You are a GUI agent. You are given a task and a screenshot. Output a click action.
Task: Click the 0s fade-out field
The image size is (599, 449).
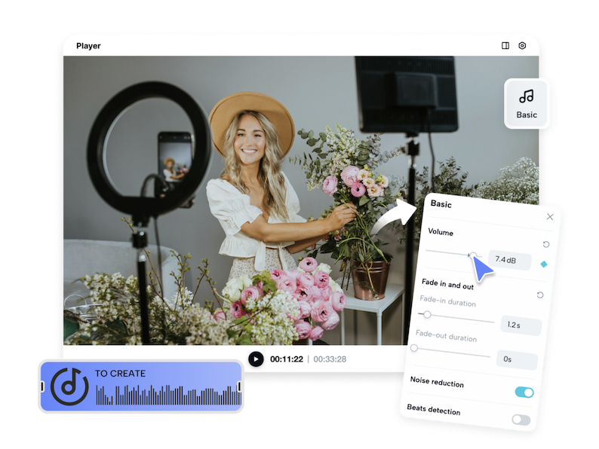[x=517, y=359]
